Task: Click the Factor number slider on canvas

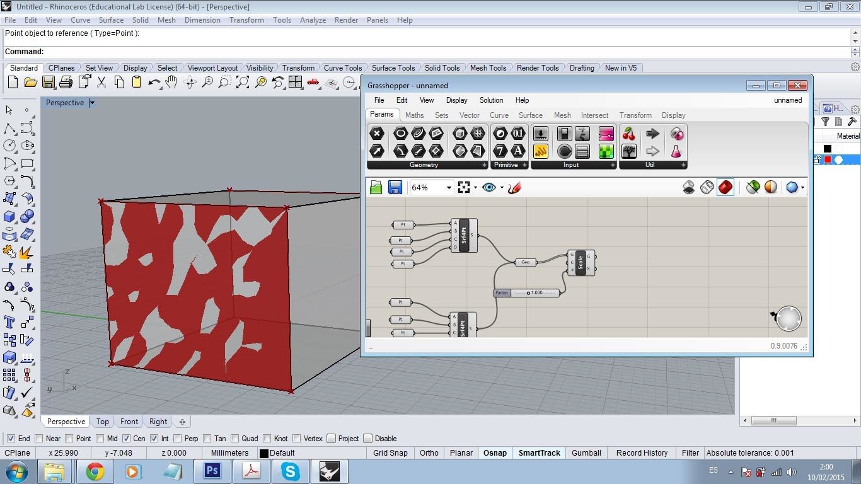Action: 527,293
